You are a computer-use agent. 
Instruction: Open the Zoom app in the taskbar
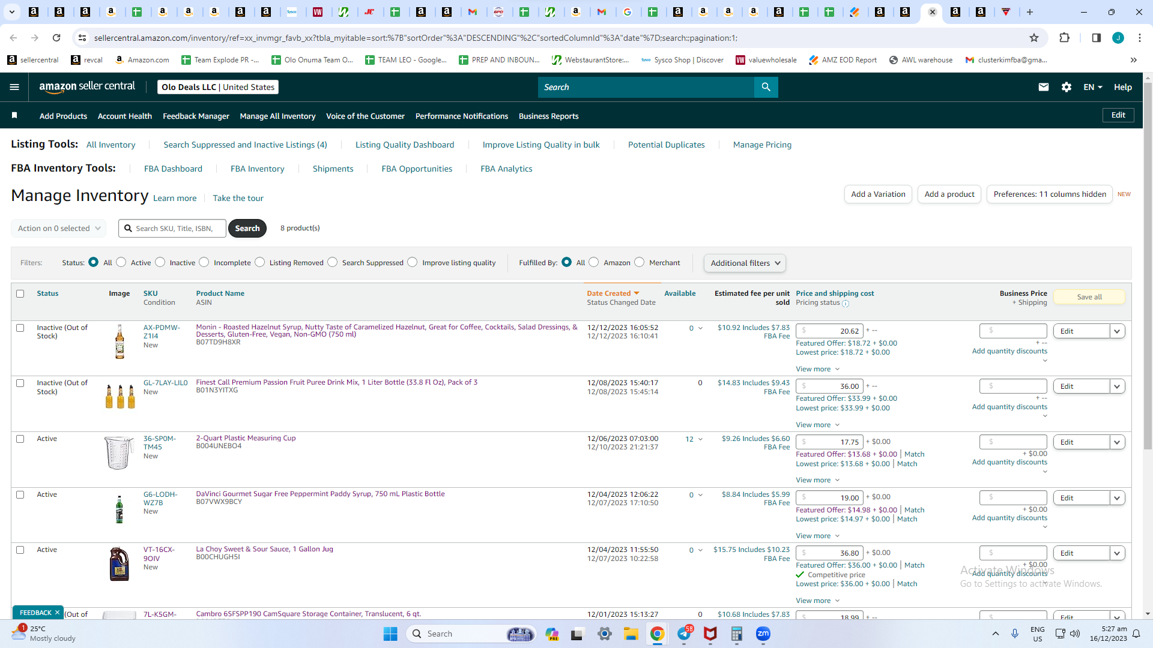[x=763, y=634]
